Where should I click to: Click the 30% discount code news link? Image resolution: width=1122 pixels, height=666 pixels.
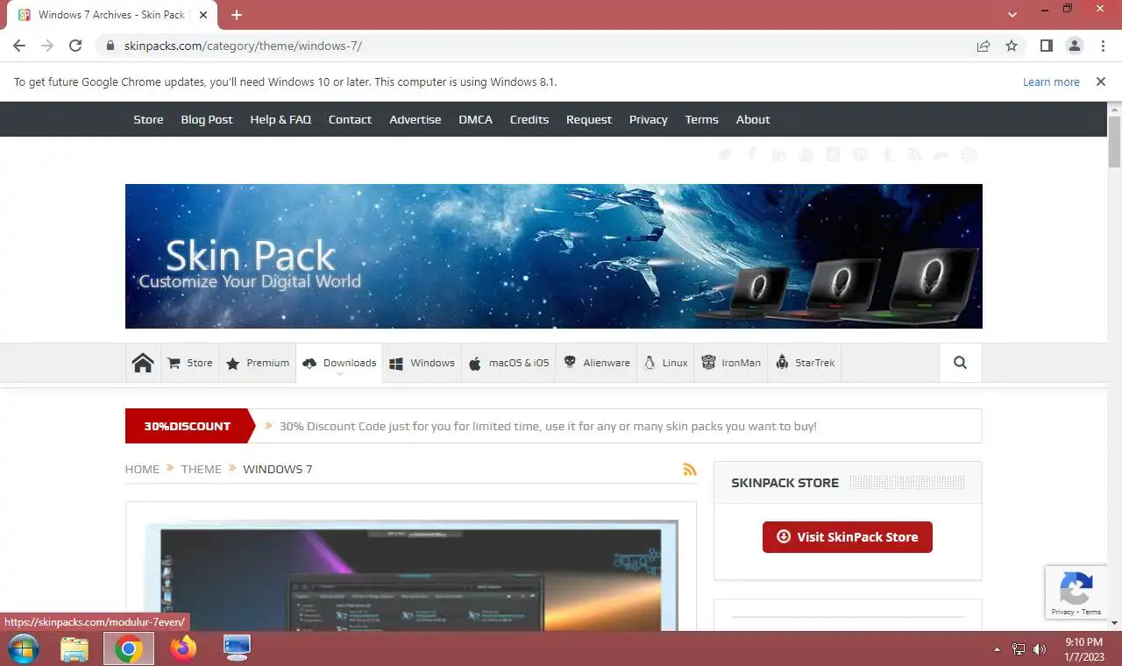click(548, 427)
